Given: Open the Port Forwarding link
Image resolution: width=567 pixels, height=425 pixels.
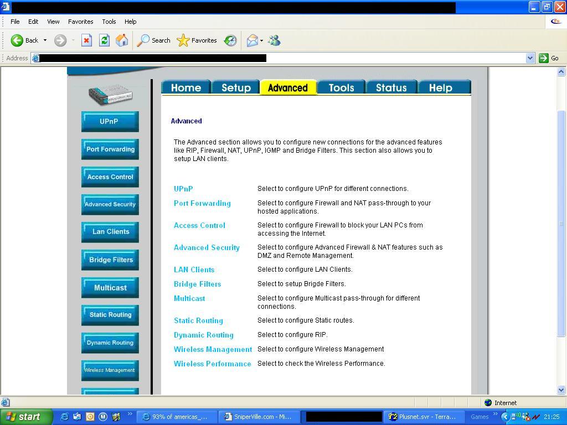Looking at the screenshot, I should (x=202, y=203).
